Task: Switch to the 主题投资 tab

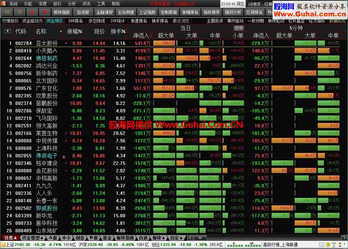Action: click(x=215, y=21)
